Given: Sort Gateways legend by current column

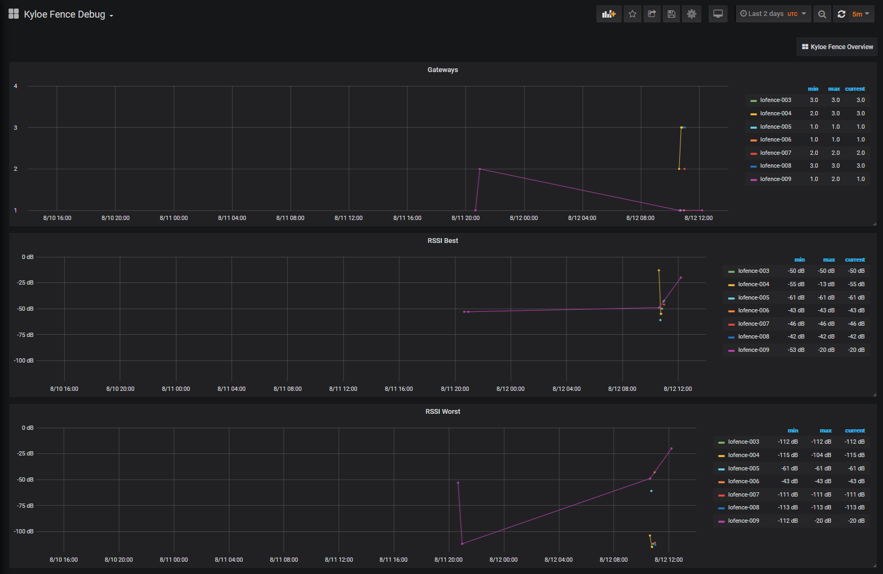Looking at the screenshot, I should tap(855, 89).
